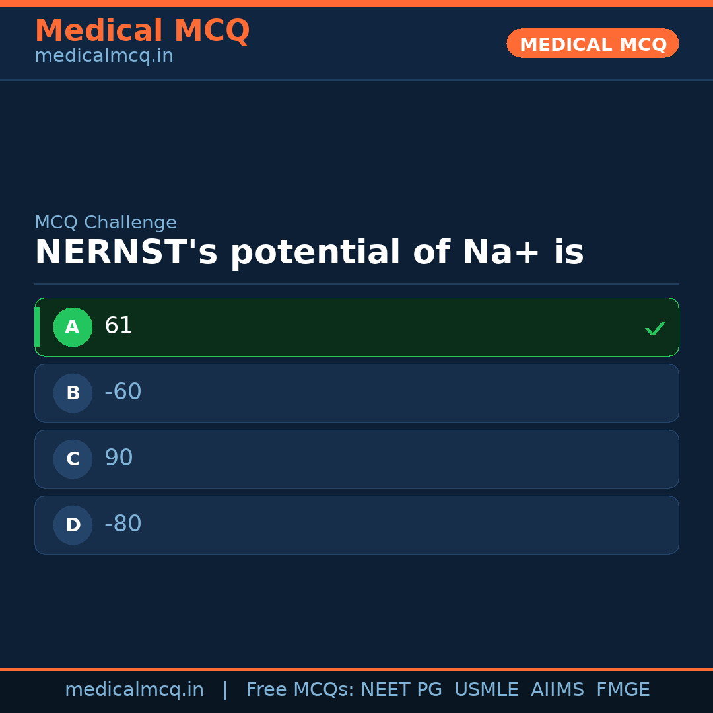
Task: Select the answer text 61
Action: (x=119, y=326)
